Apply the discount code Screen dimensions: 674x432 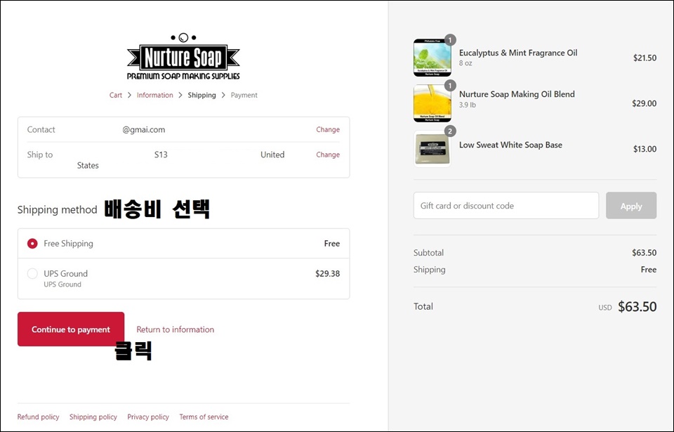tap(631, 206)
